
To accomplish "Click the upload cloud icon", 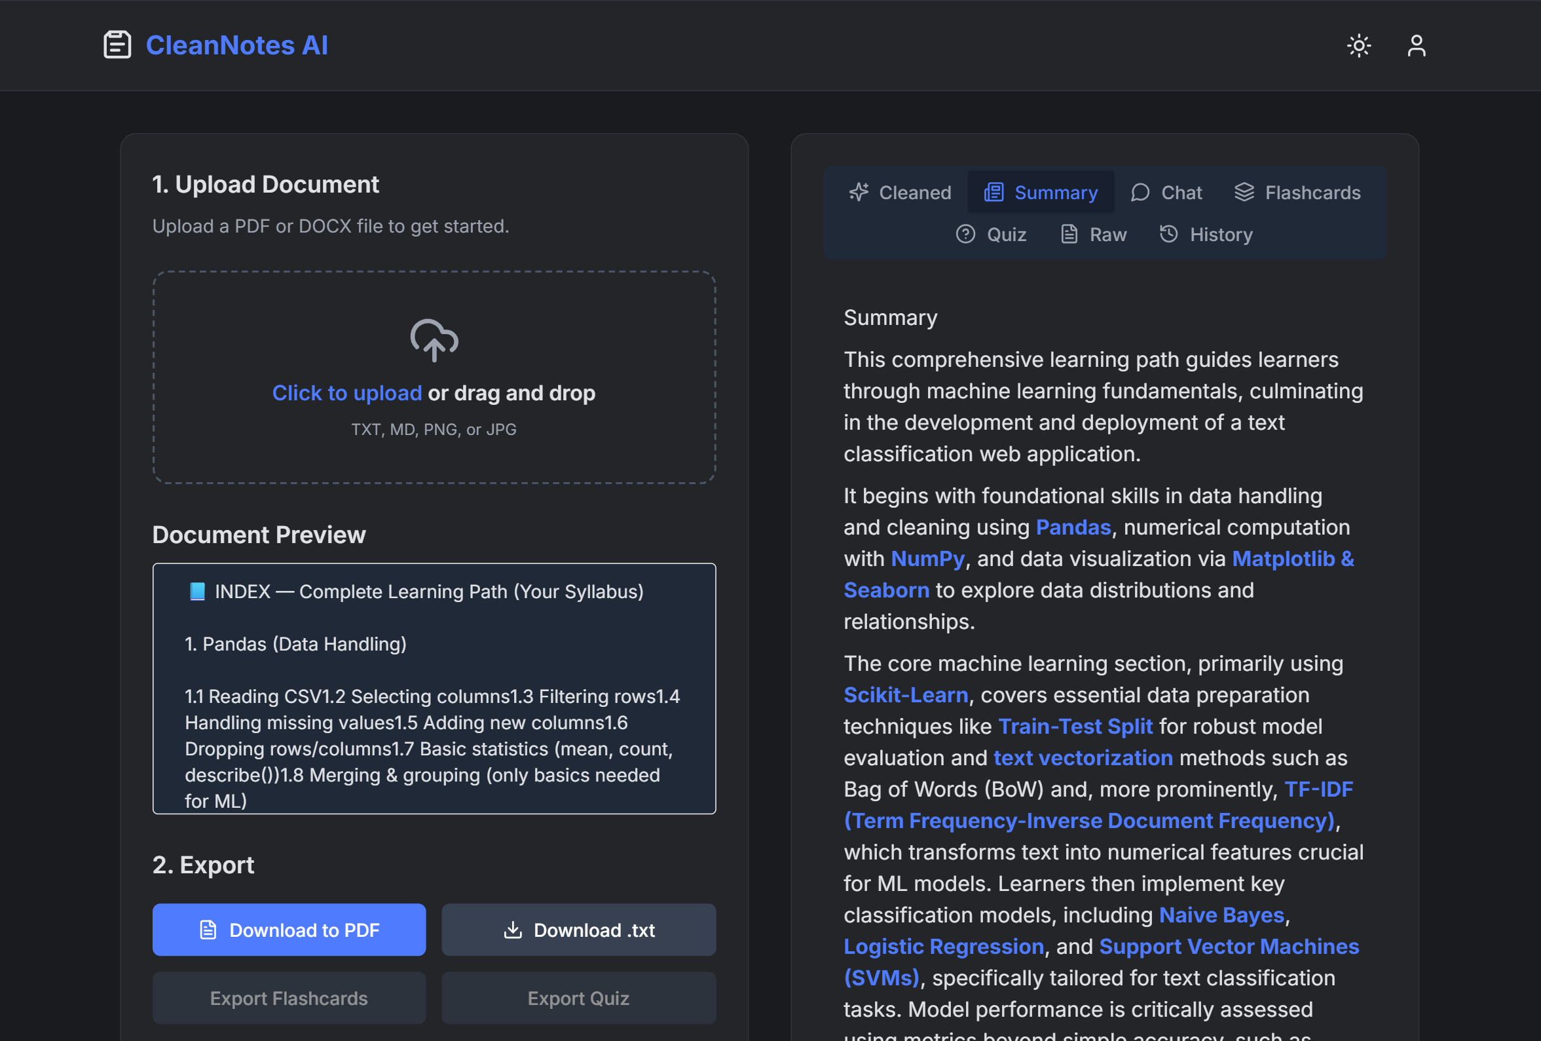I will 434,341.
